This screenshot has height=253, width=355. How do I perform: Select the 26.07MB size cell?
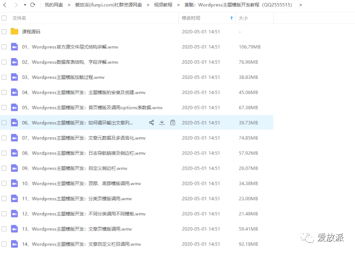[248, 168]
